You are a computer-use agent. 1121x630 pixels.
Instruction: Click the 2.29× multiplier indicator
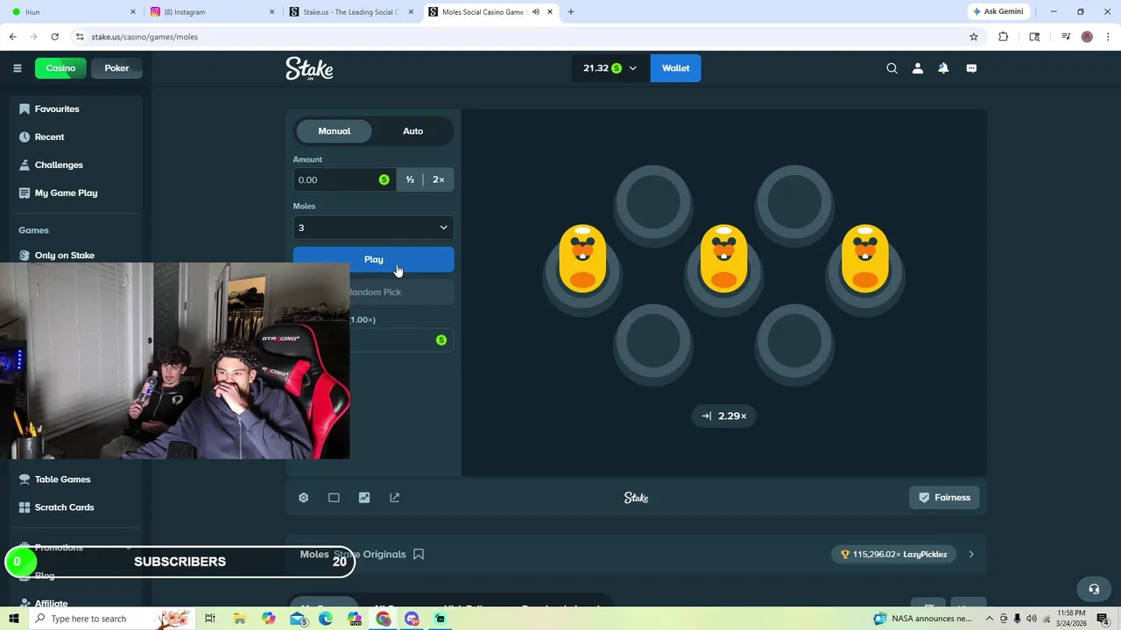[724, 416]
